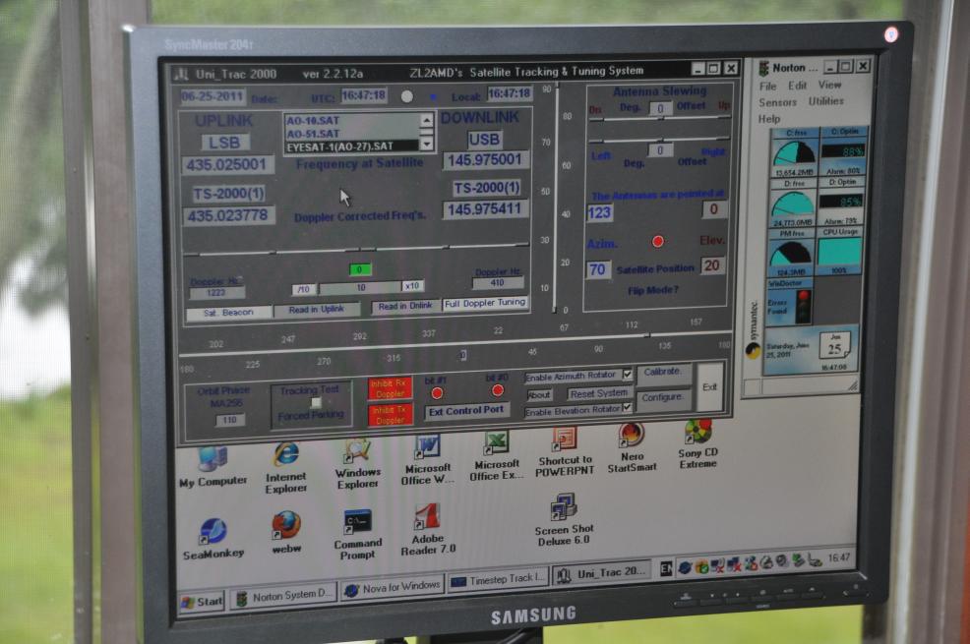Viewport: 970px width, 644px height.
Task: Click the Reset System button
Action: click(x=598, y=393)
